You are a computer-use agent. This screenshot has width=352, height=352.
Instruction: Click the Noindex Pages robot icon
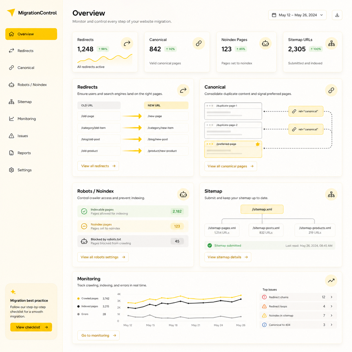pos(265,43)
